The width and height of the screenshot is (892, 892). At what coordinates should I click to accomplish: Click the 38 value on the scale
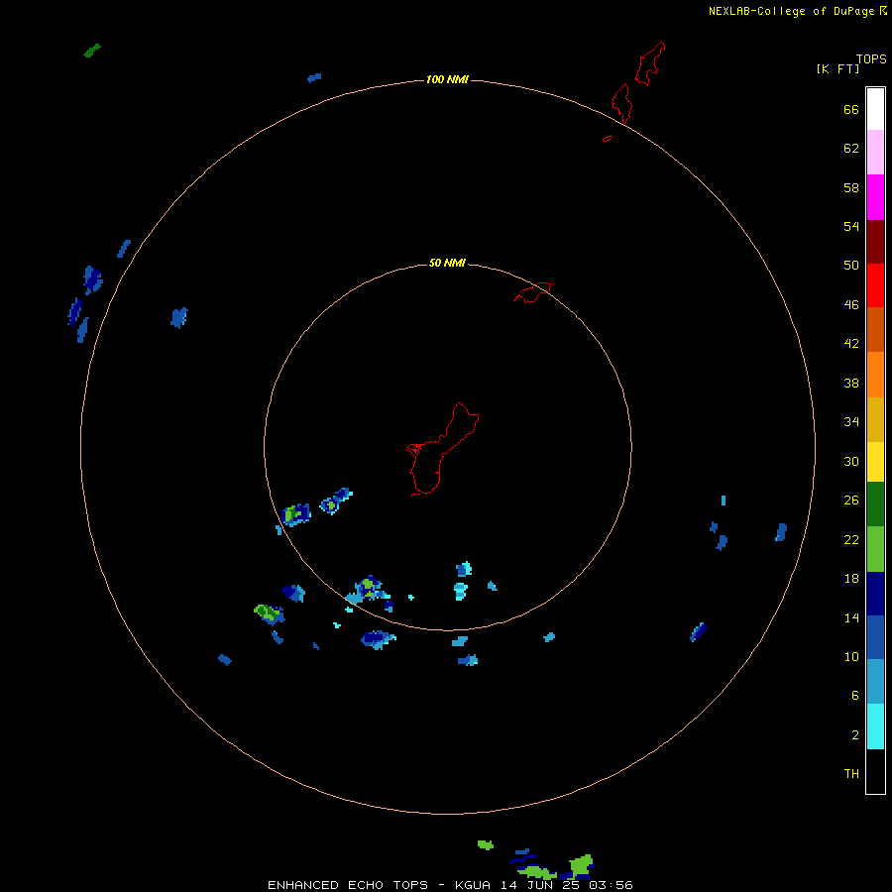851,383
